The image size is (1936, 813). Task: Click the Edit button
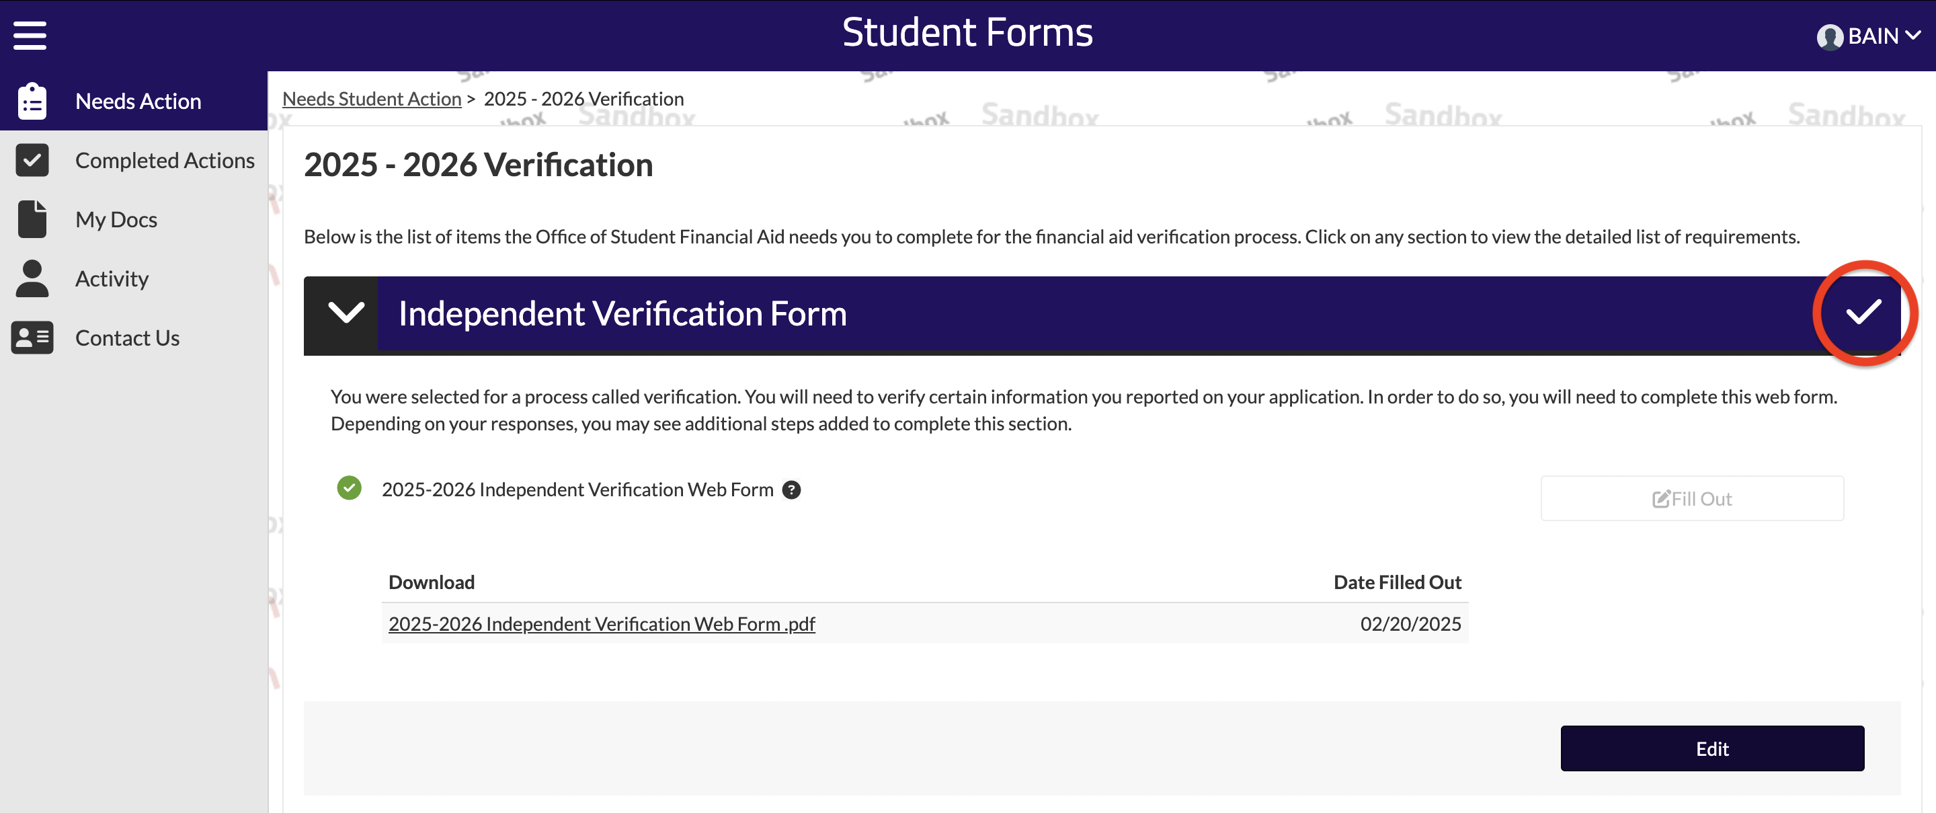(1712, 748)
